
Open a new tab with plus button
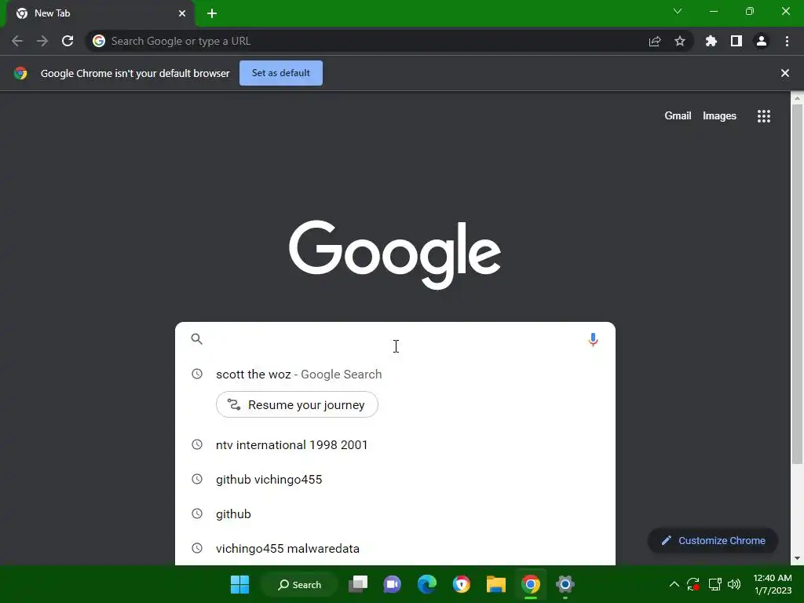pyautogui.click(x=212, y=13)
